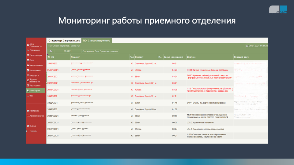This screenshot has width=294, height=165.
Task: Open Сортировка: Дата Время поступления dropdown
Action: click(x=100, y=51)
